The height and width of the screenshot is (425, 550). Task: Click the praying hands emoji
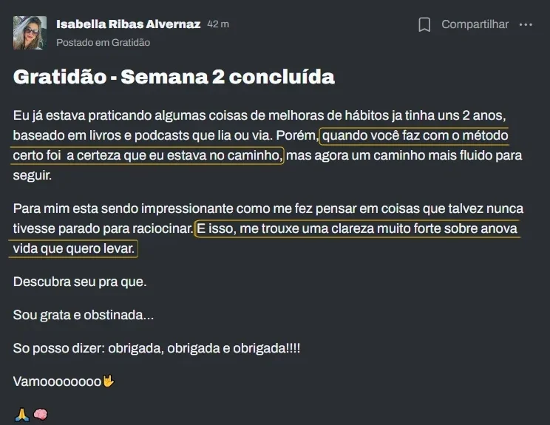(21, 415)
